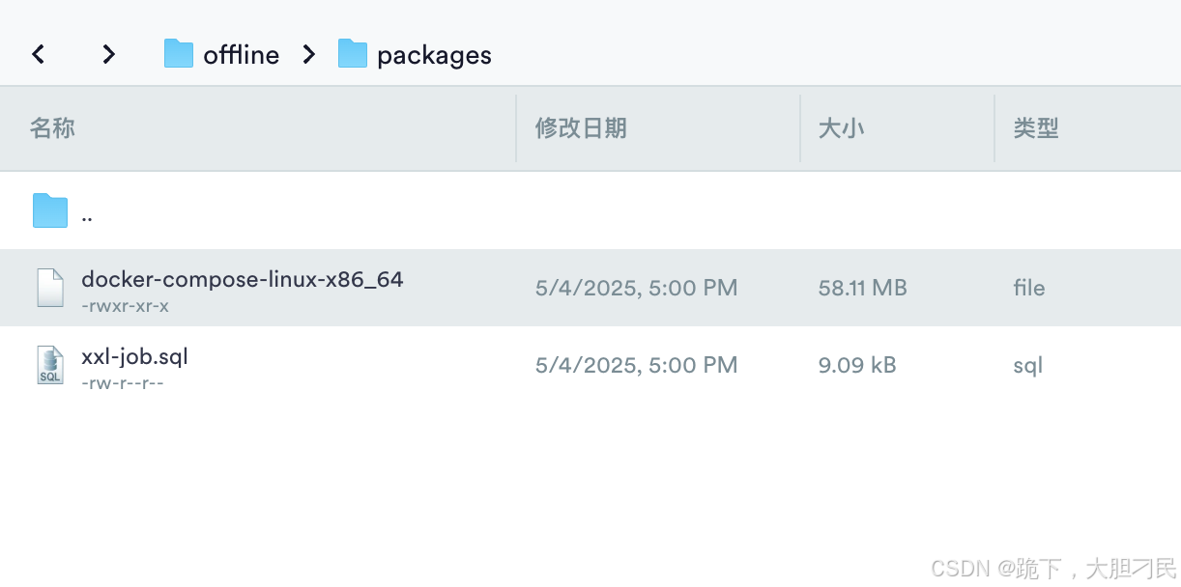Open the parent directory folder icon
The height and width of the screenshot is (587, 1181).
pos(50,210)
